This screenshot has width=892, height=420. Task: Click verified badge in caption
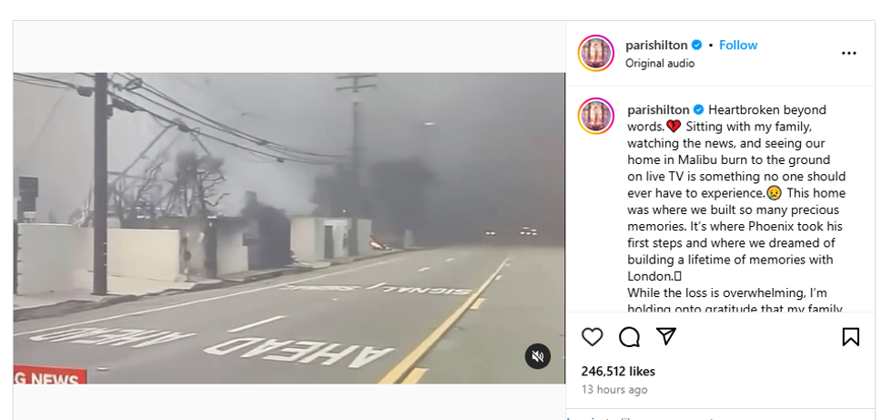coord(699,109)
